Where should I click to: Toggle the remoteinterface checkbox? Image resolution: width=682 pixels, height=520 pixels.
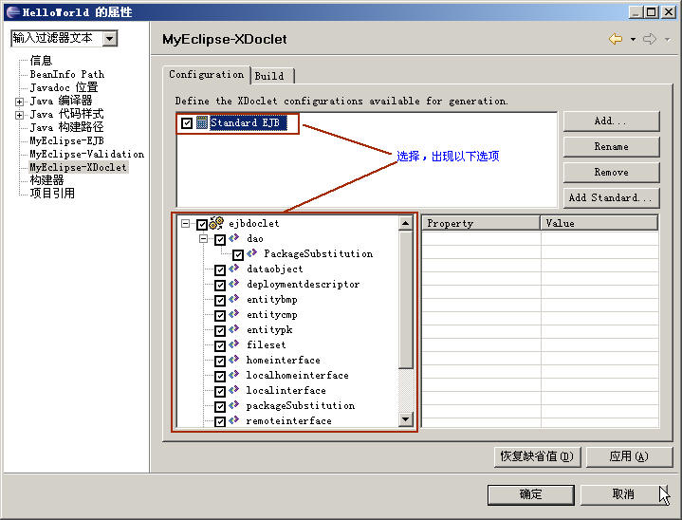[220, 421]
